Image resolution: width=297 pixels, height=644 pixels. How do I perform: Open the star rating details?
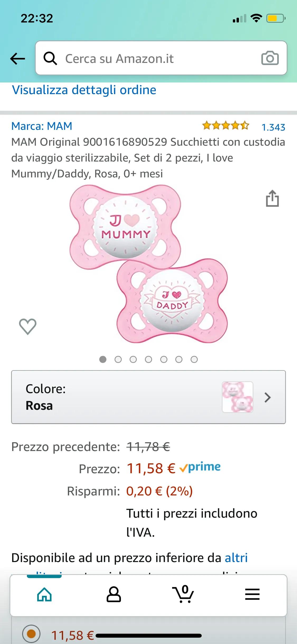click(x=225, y=126)
